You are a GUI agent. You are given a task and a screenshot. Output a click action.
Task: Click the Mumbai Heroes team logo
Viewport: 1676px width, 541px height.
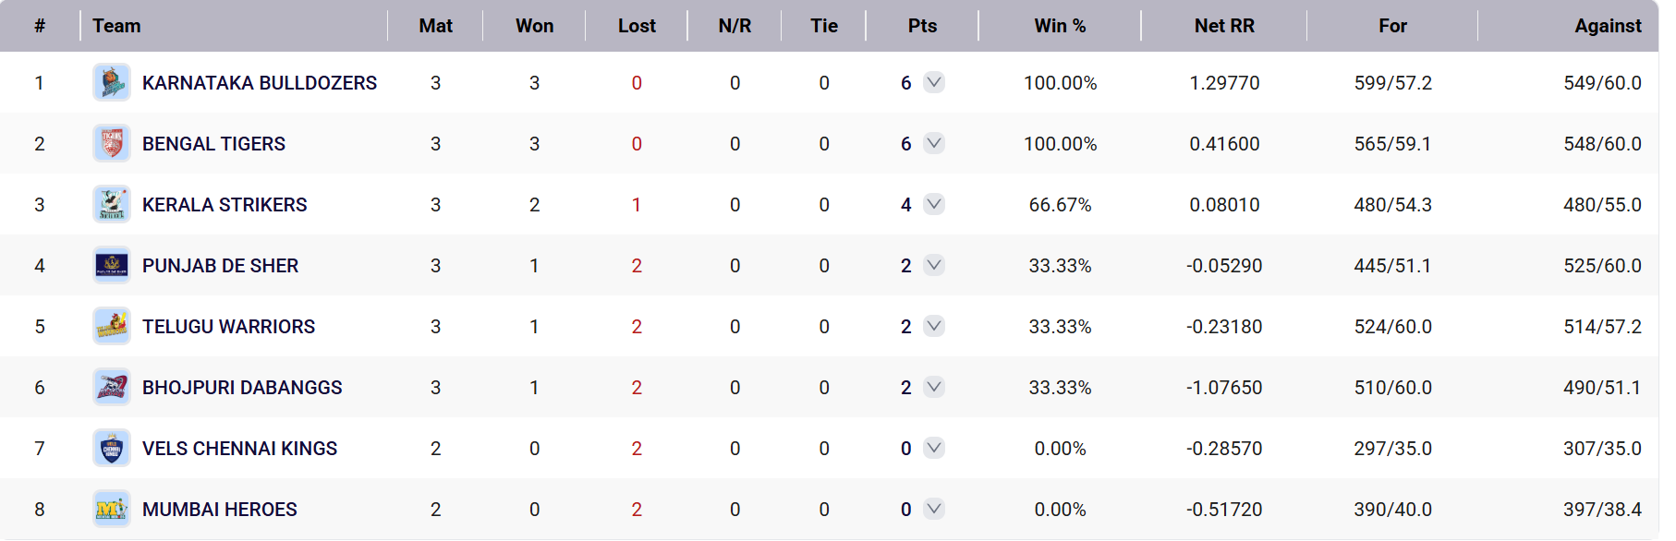112,510
